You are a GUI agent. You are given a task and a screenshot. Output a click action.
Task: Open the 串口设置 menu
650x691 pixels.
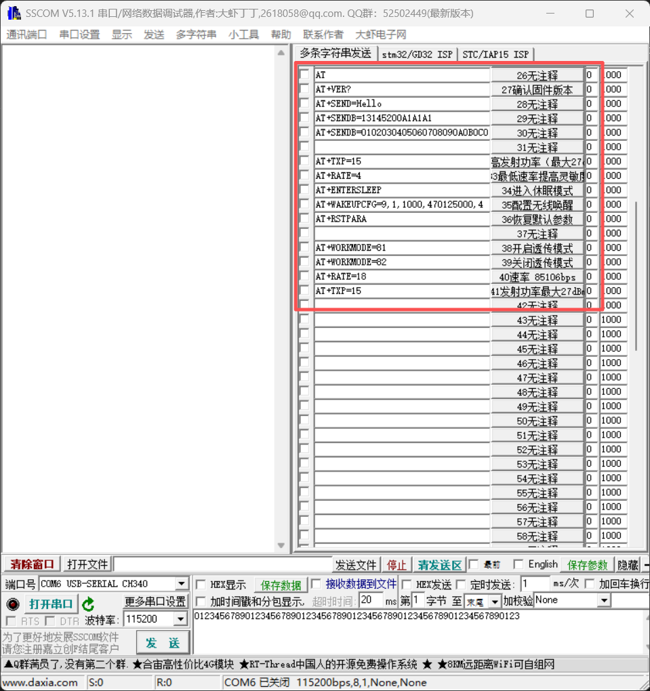pos(79,35)
